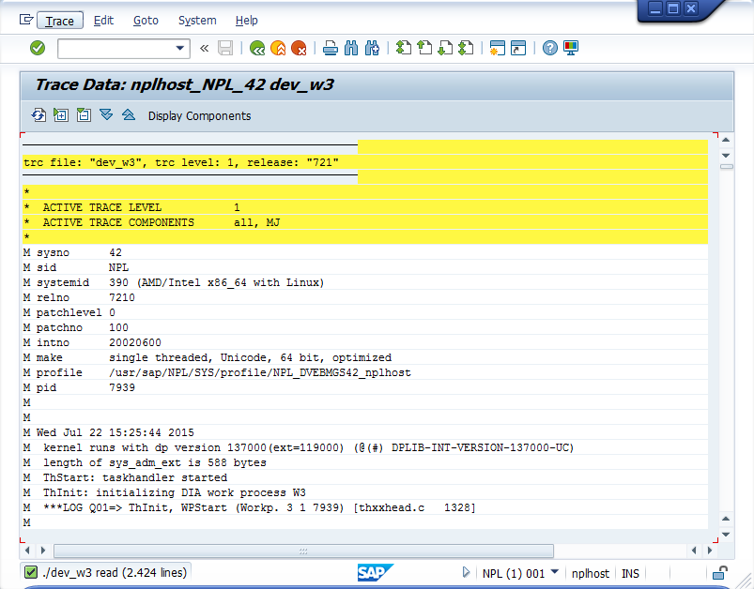
Task: Click the Find Next binoculars icon
Action: click(372, 48)
